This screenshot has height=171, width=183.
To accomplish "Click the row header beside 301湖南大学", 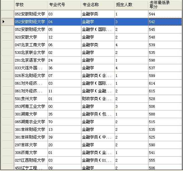I will click(x=7, y=114).
